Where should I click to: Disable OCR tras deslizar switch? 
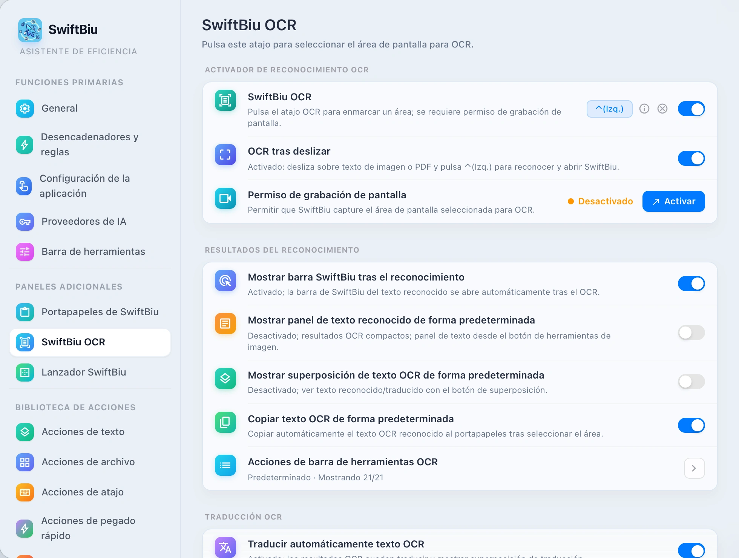click(x=691, y=158)
